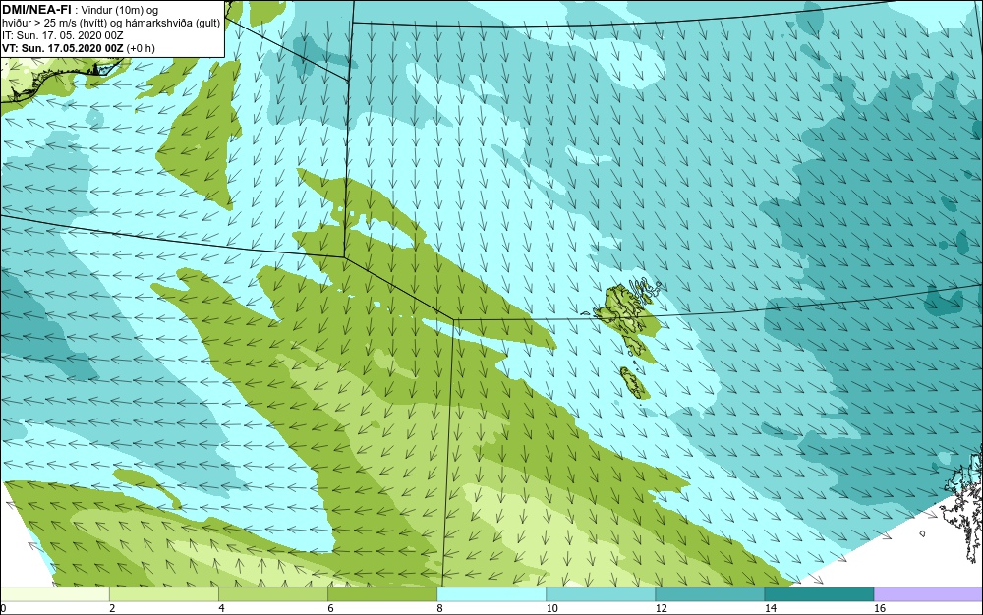Click the legend label '8'
Viewport: 983px width, 615px height.
439,608
